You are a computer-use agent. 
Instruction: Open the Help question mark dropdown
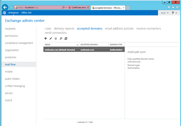174,13
